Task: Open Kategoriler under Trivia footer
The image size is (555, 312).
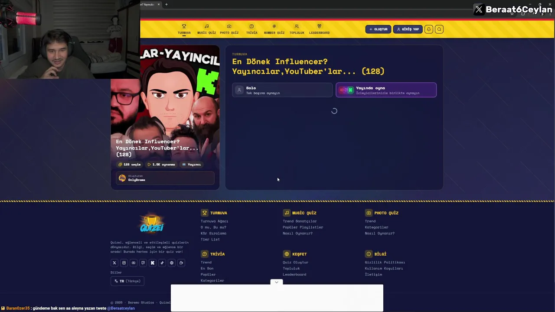Action: point(212,280)
